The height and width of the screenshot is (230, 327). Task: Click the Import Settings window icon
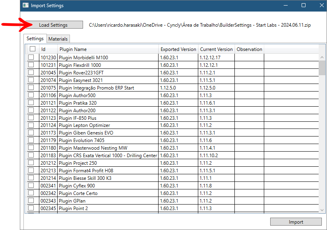26,5
